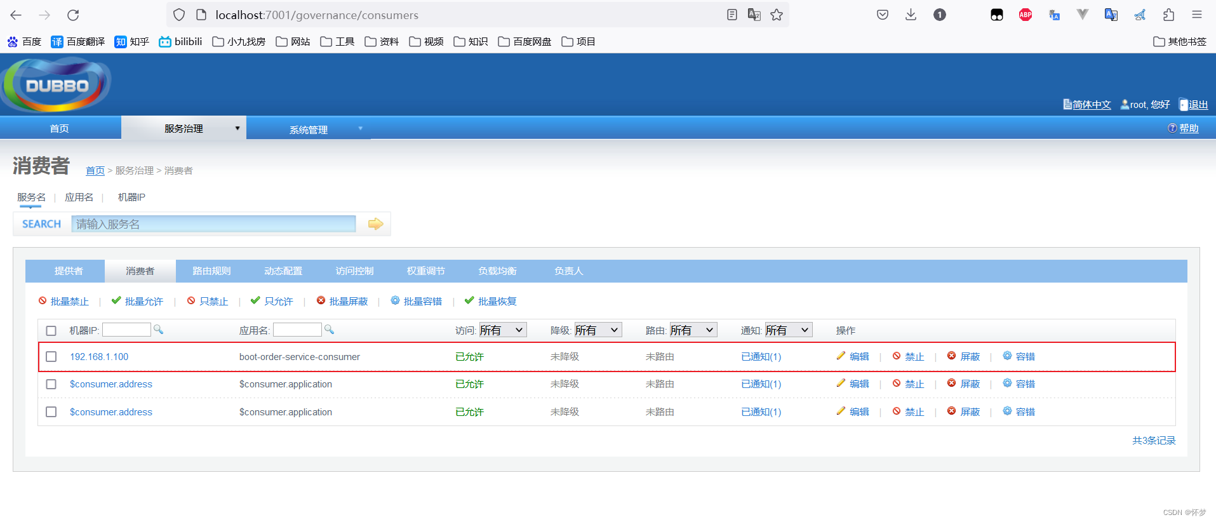Viewport: 1216px width, 522px height.
Task: Toggle the select-all checkbox in table header
Action: pyautogui.click(x=51, y=330)
